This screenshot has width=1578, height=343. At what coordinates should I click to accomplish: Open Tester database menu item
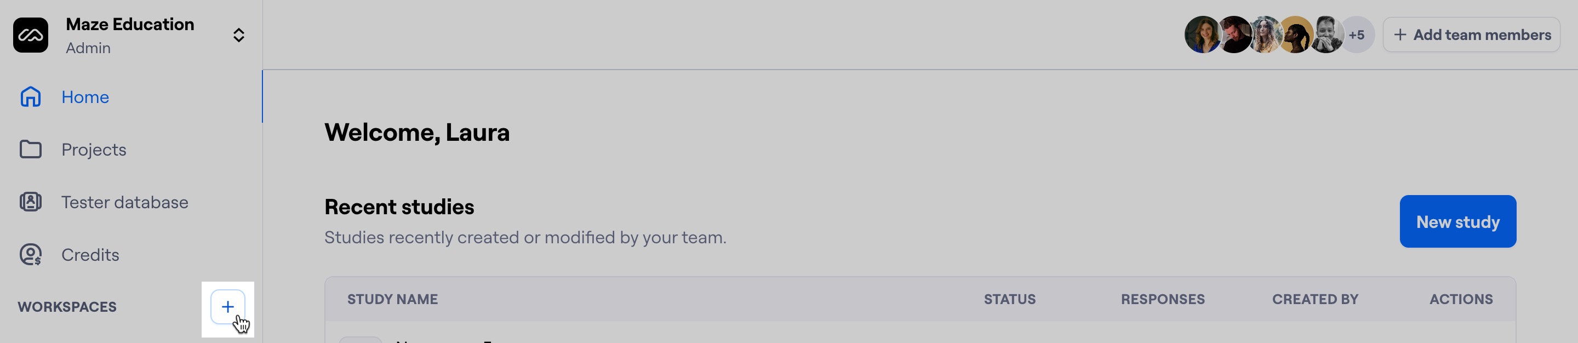coord(125,202)
